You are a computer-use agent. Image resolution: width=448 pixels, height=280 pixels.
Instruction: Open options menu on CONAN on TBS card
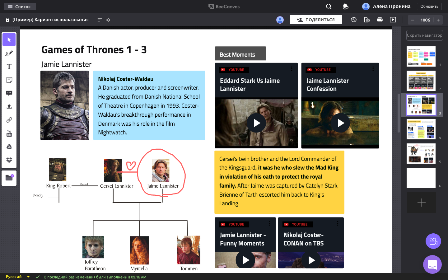(338, 223)
